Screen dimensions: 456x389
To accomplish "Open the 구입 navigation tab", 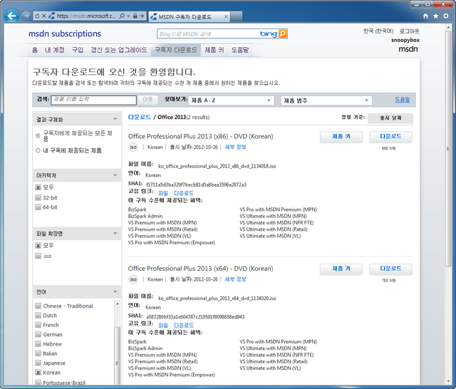I will pos(78,50).
